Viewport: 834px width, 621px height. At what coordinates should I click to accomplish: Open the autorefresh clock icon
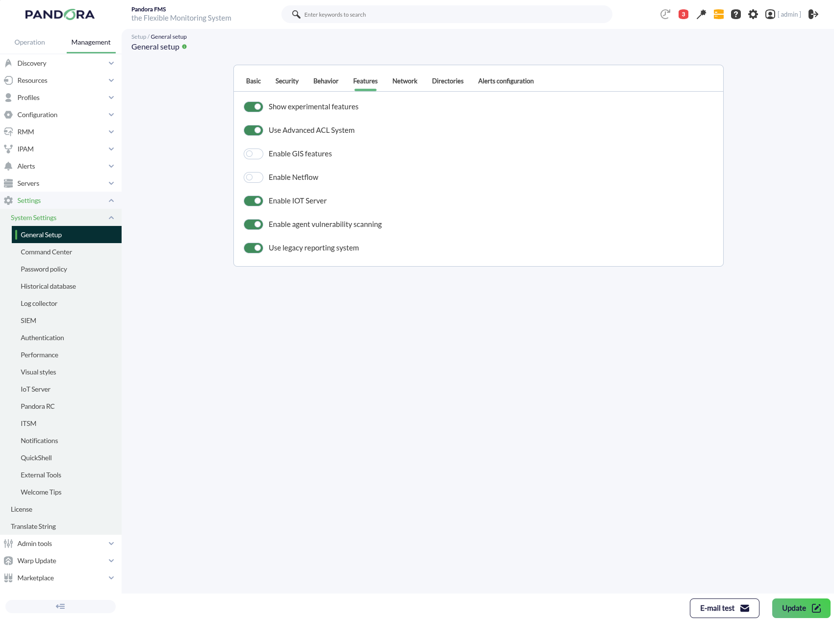(665, 14)
